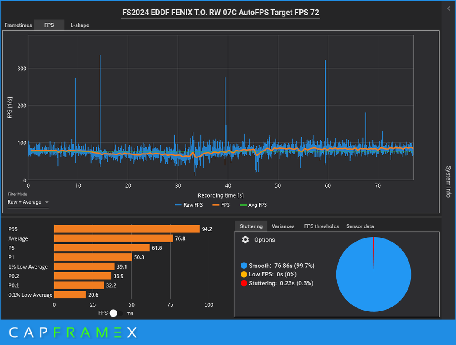Click the P95 bar value 94.2
456x345 pixels.
pyautogui.click(x=207, y=229)
